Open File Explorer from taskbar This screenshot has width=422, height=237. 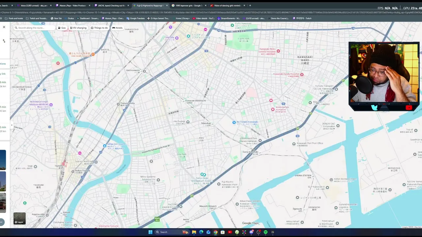[x=194, y=232]
